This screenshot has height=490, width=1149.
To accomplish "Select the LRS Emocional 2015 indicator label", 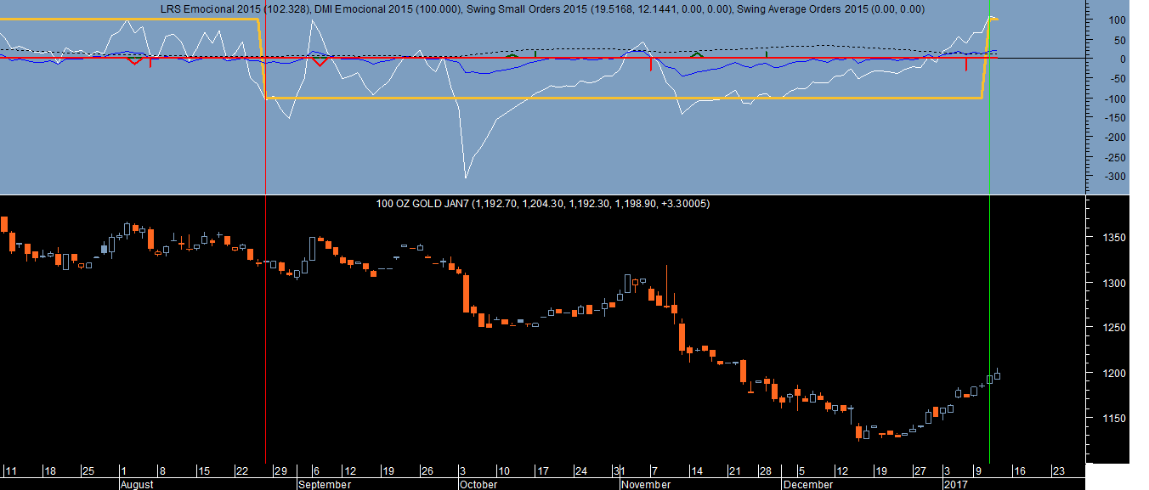I will pyautogui.click(x=234, y=8).
